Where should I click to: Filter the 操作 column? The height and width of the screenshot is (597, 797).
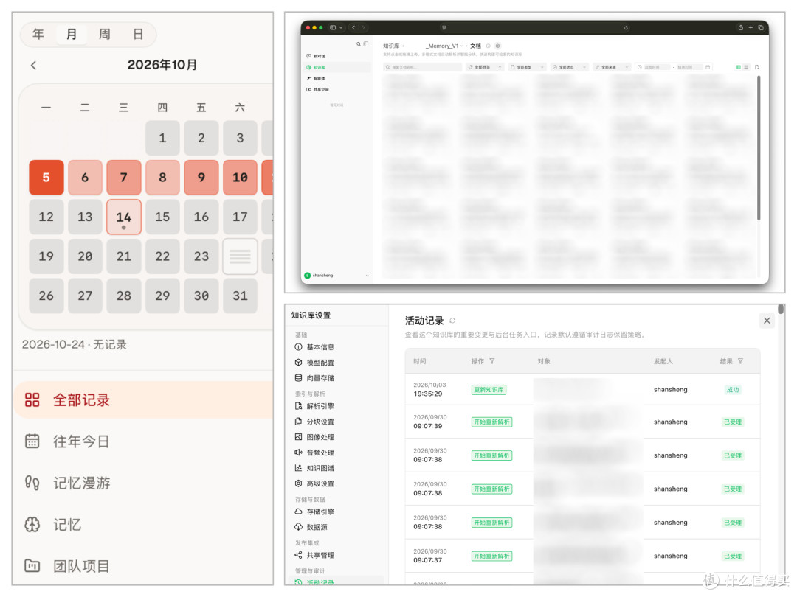[x=492, y=361]
